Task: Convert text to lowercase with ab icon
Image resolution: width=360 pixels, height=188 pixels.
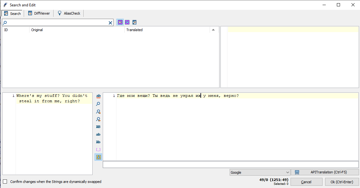Action: tap(98, 134)
